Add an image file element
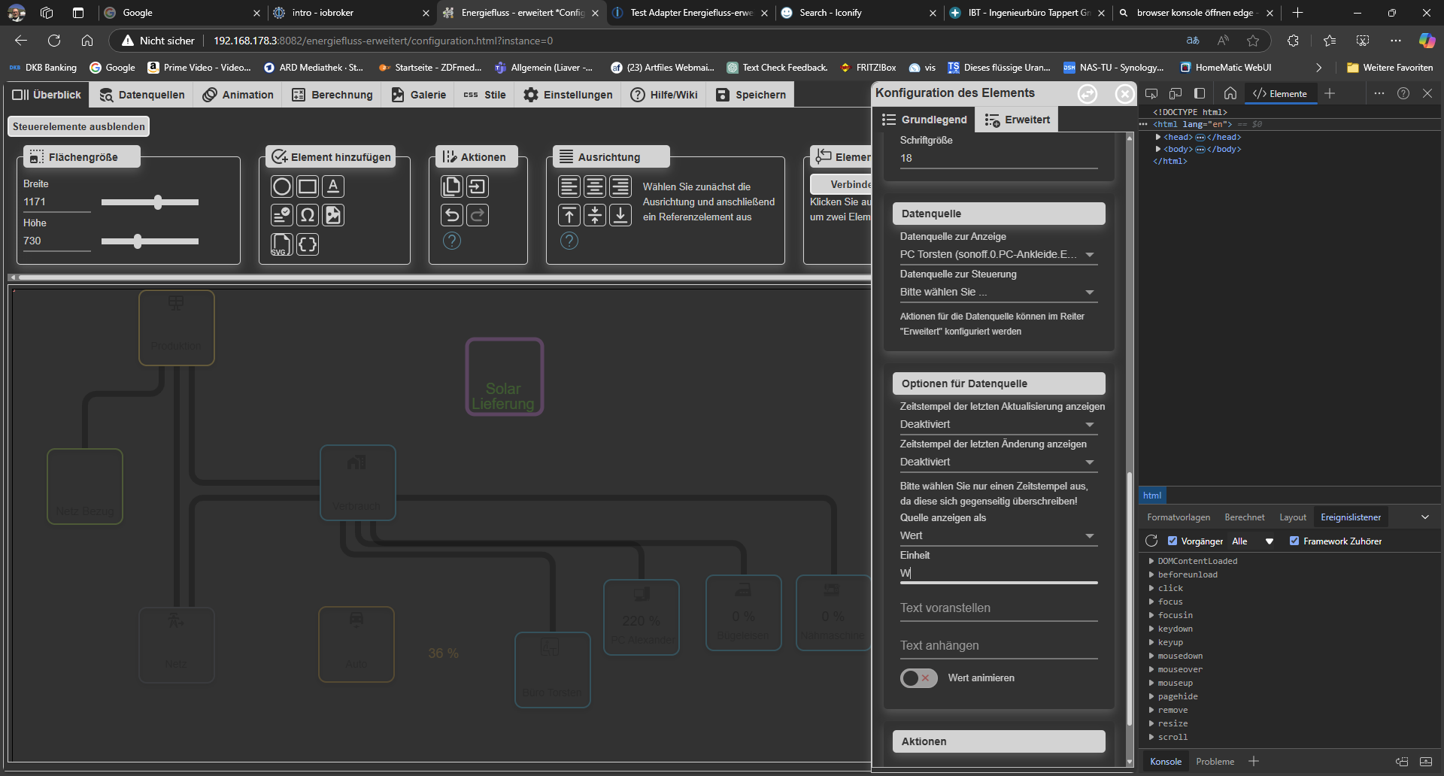Viewport: 1444px width, 776px height. tap(333, 215)
